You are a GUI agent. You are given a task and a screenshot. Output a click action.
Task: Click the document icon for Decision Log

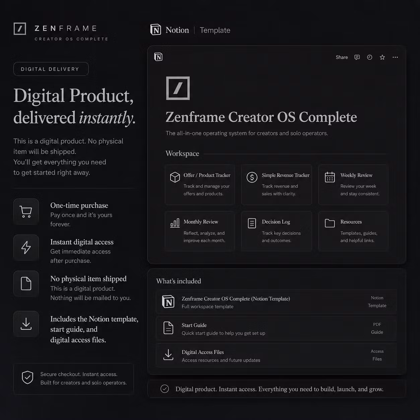coord(252,223)
